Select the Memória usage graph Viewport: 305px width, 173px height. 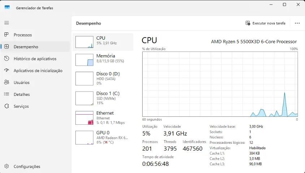(84, 59)
